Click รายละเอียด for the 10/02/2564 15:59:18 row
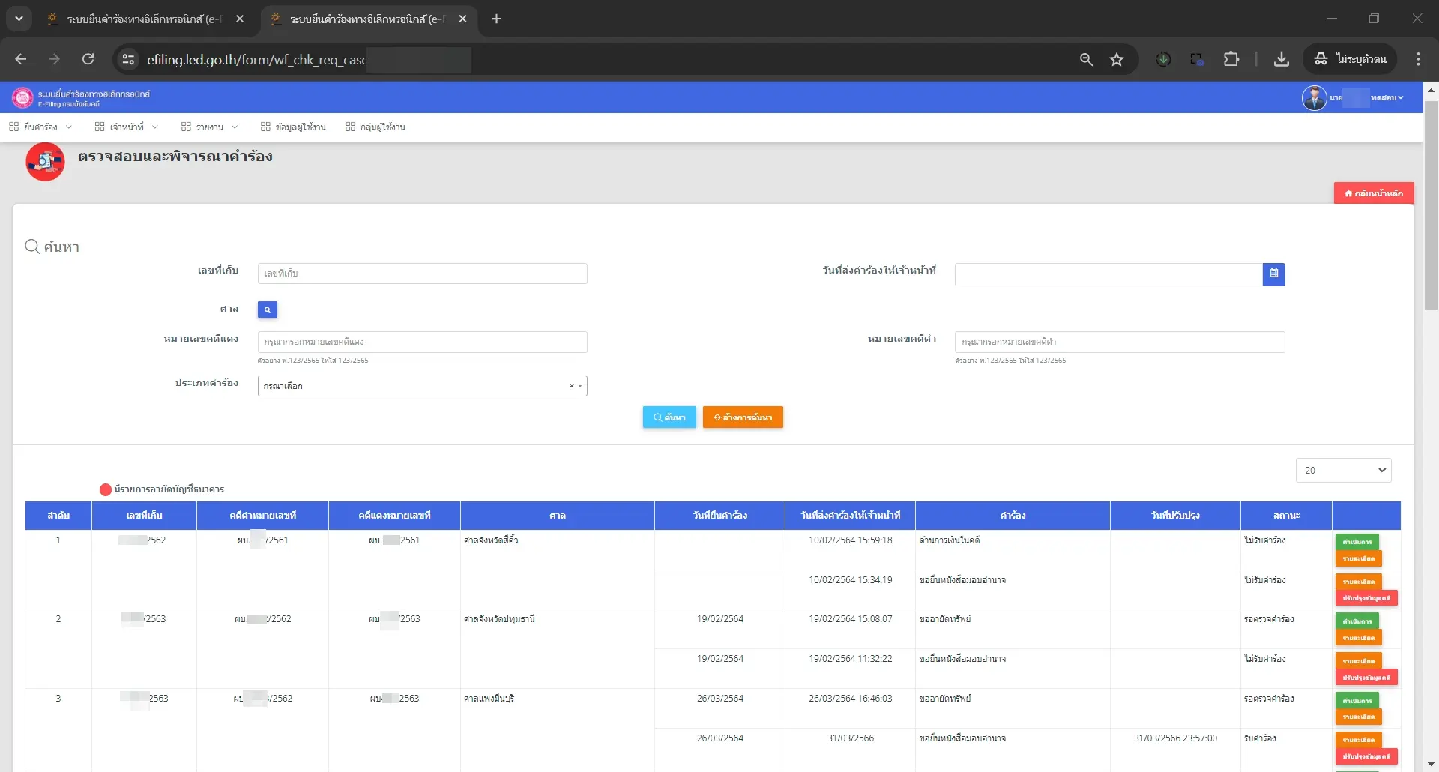 (1358, 559)
